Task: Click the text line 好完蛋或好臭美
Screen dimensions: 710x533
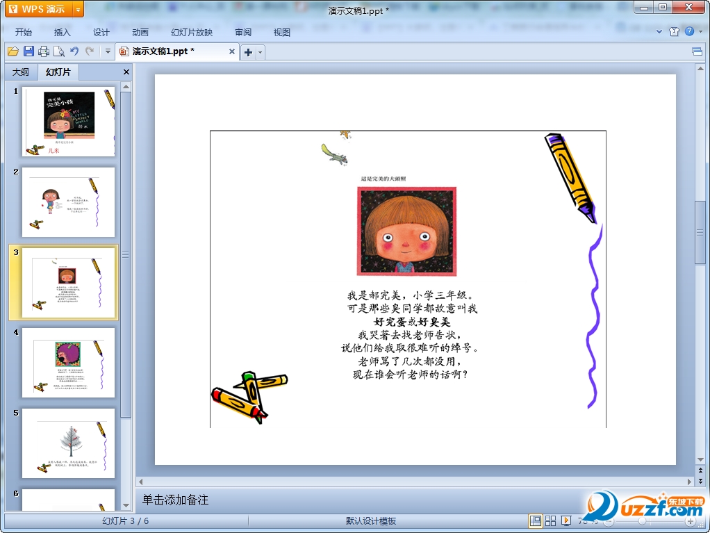Action: tap(412, 322)
